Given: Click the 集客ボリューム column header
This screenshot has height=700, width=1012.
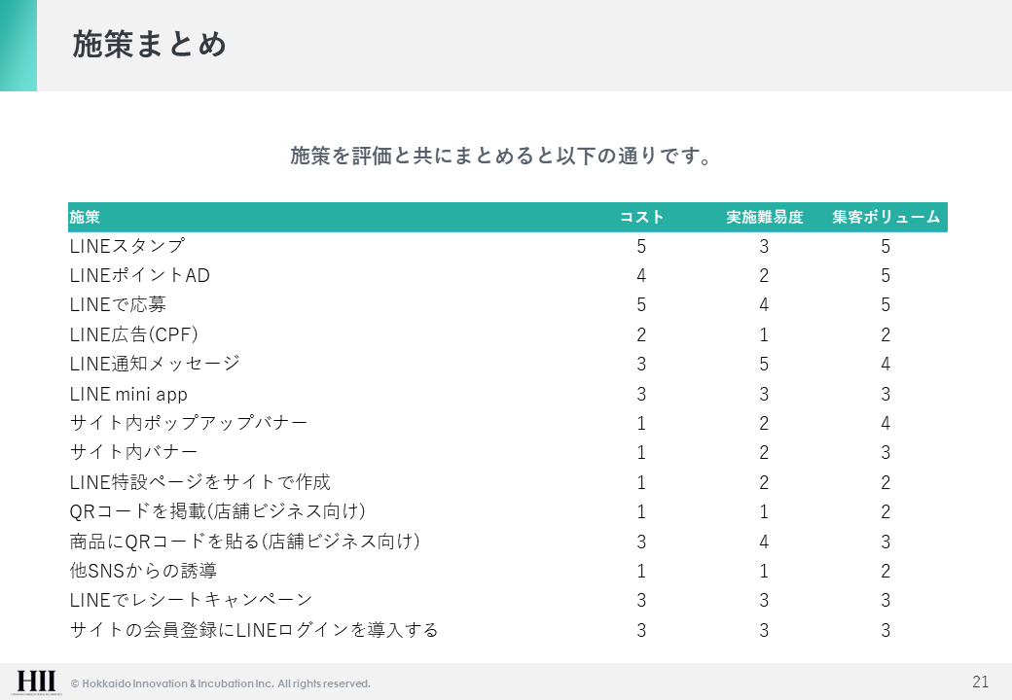Looking at the screenshot, I should click(885, 217).
